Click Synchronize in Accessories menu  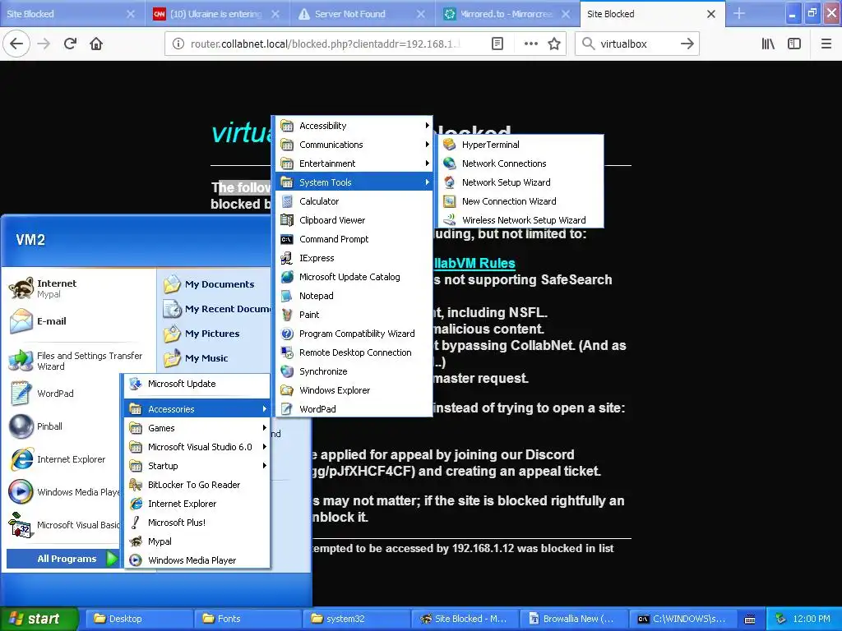[x=354, y=371]
